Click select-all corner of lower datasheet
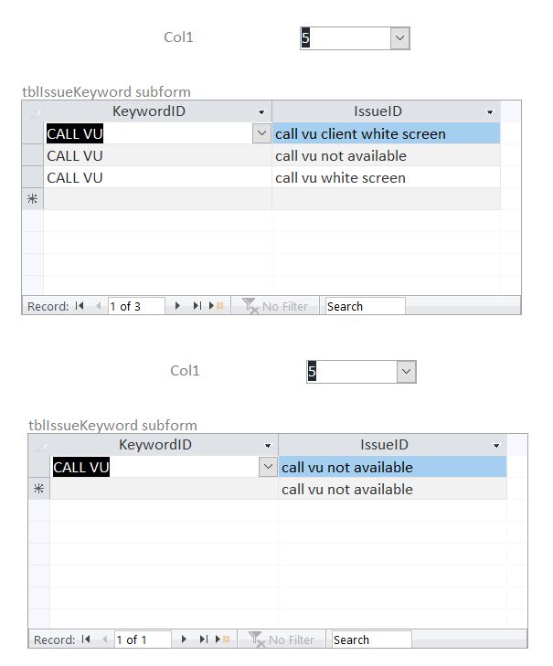This screenshot has width=553, height=666. [x=39, y=445]
